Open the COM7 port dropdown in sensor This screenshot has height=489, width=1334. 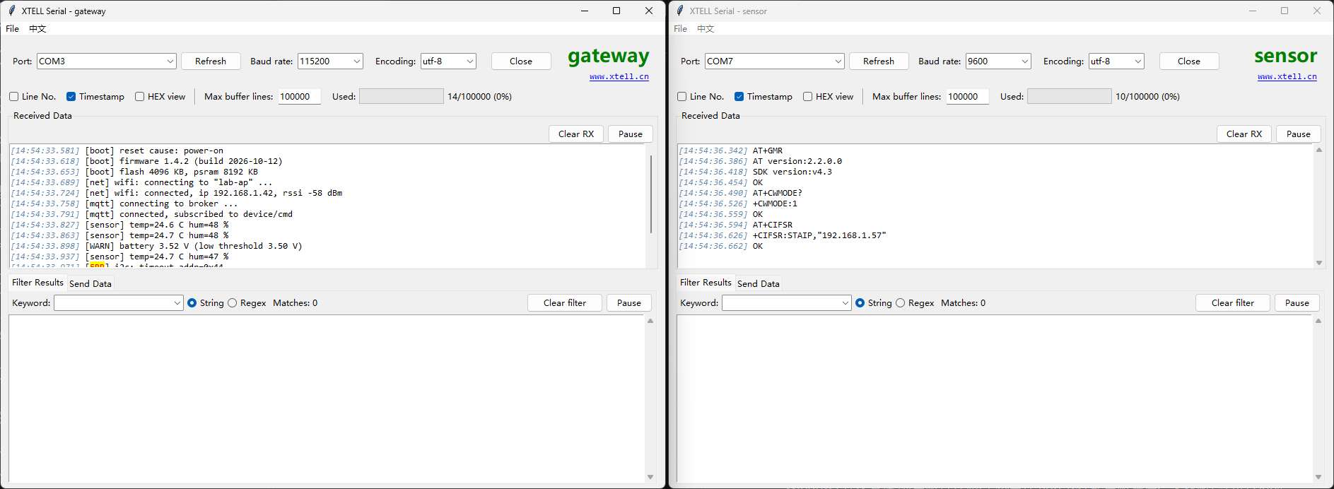(838, 61)
